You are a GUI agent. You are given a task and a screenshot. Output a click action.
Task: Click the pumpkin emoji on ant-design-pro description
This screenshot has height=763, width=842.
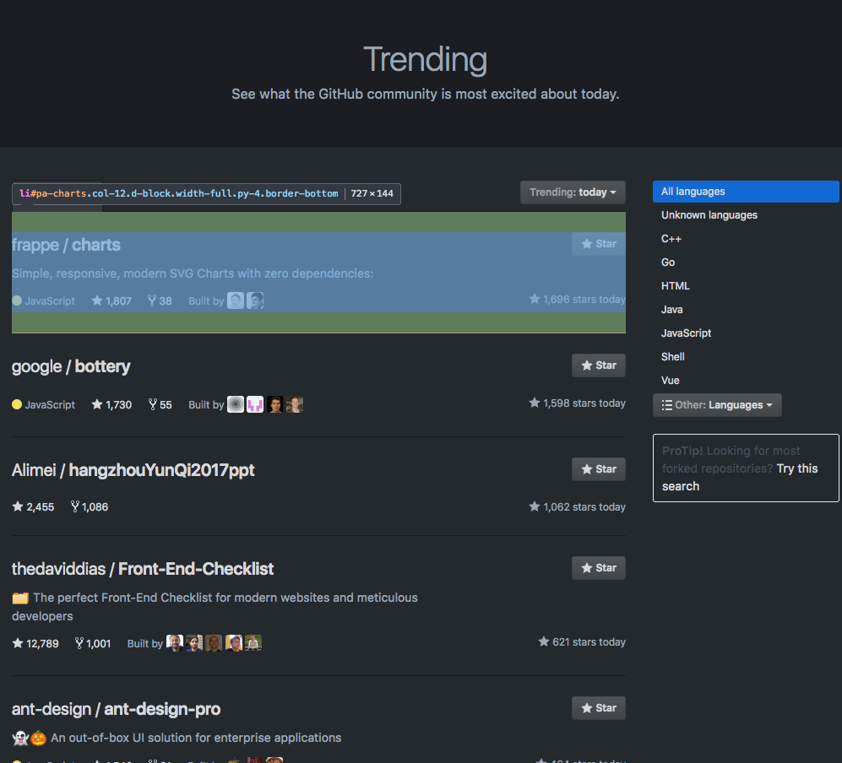37,737
